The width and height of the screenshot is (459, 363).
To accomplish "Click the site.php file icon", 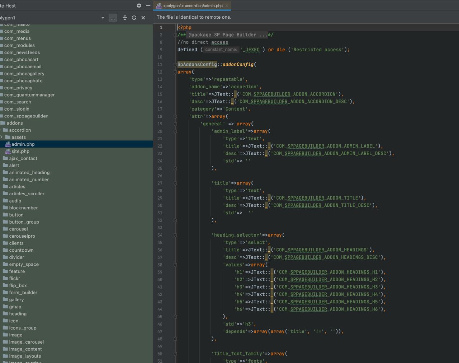I will (8, 152).
